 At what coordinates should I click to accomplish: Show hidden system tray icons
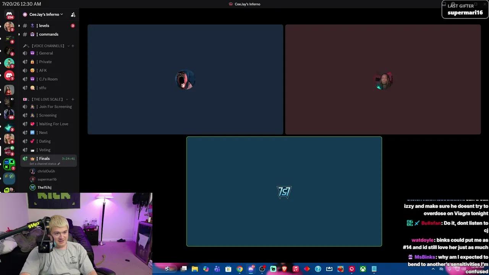[x=433, y=269]
